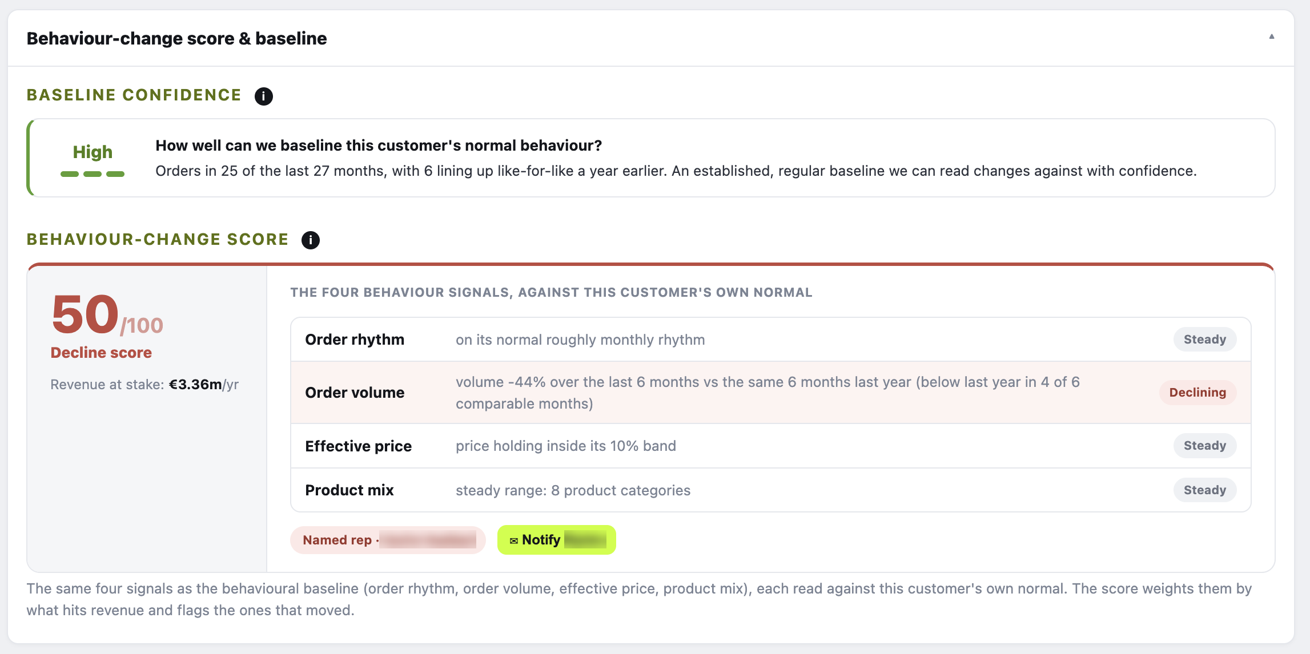Click the envelope icon in the Notify button
This screenshot has width=1310, height=654.
click(x=514, y=540)
